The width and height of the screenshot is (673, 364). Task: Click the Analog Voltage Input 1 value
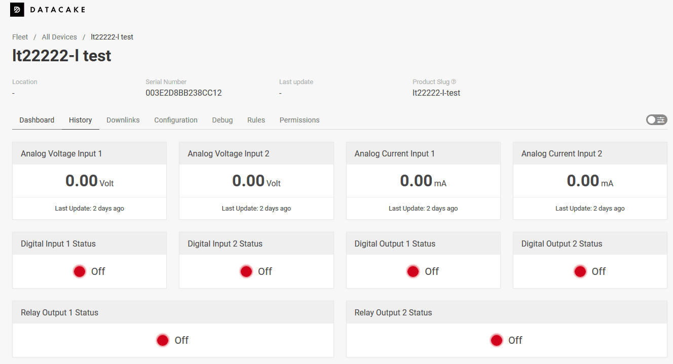pos(82,181)
